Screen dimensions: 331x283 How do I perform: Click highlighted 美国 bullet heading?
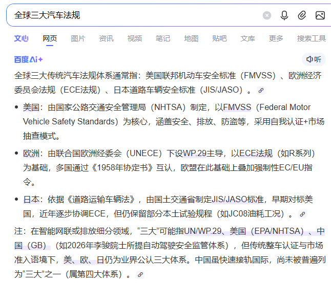point(31,107)
